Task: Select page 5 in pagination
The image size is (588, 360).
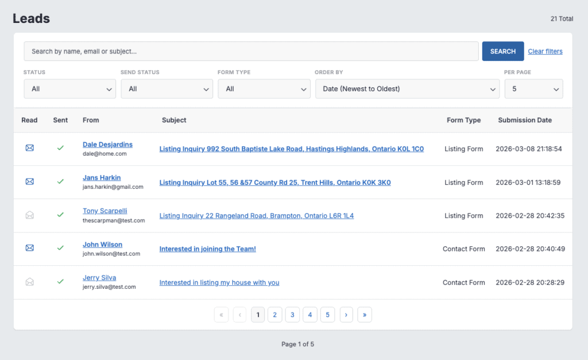Action: [x=327, y=315]
